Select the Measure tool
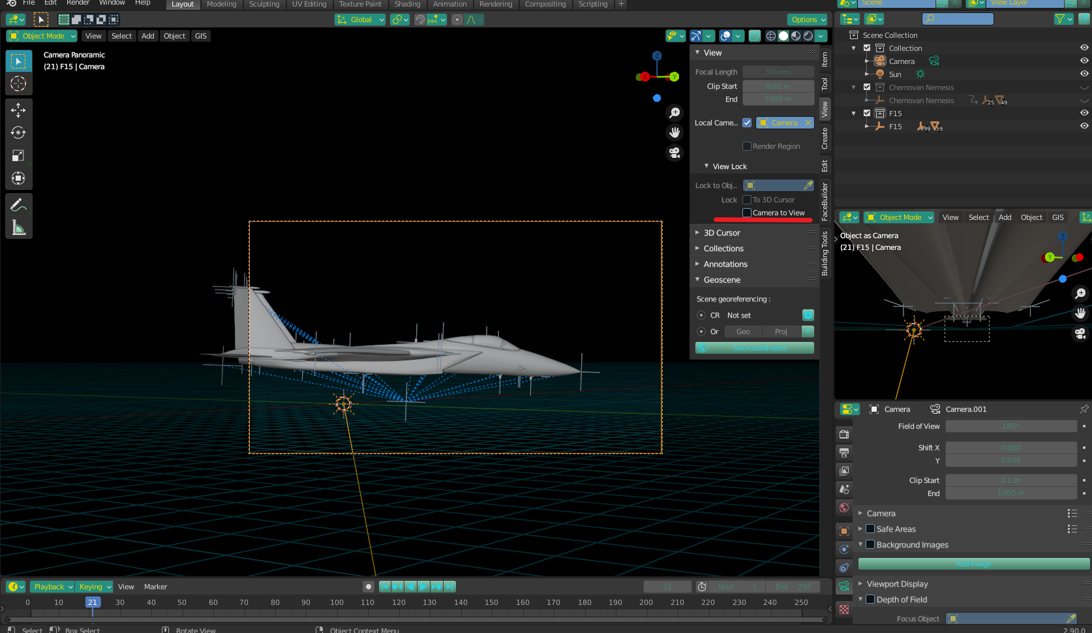This screenshot has width=1092, height=633. click(18, 228)
